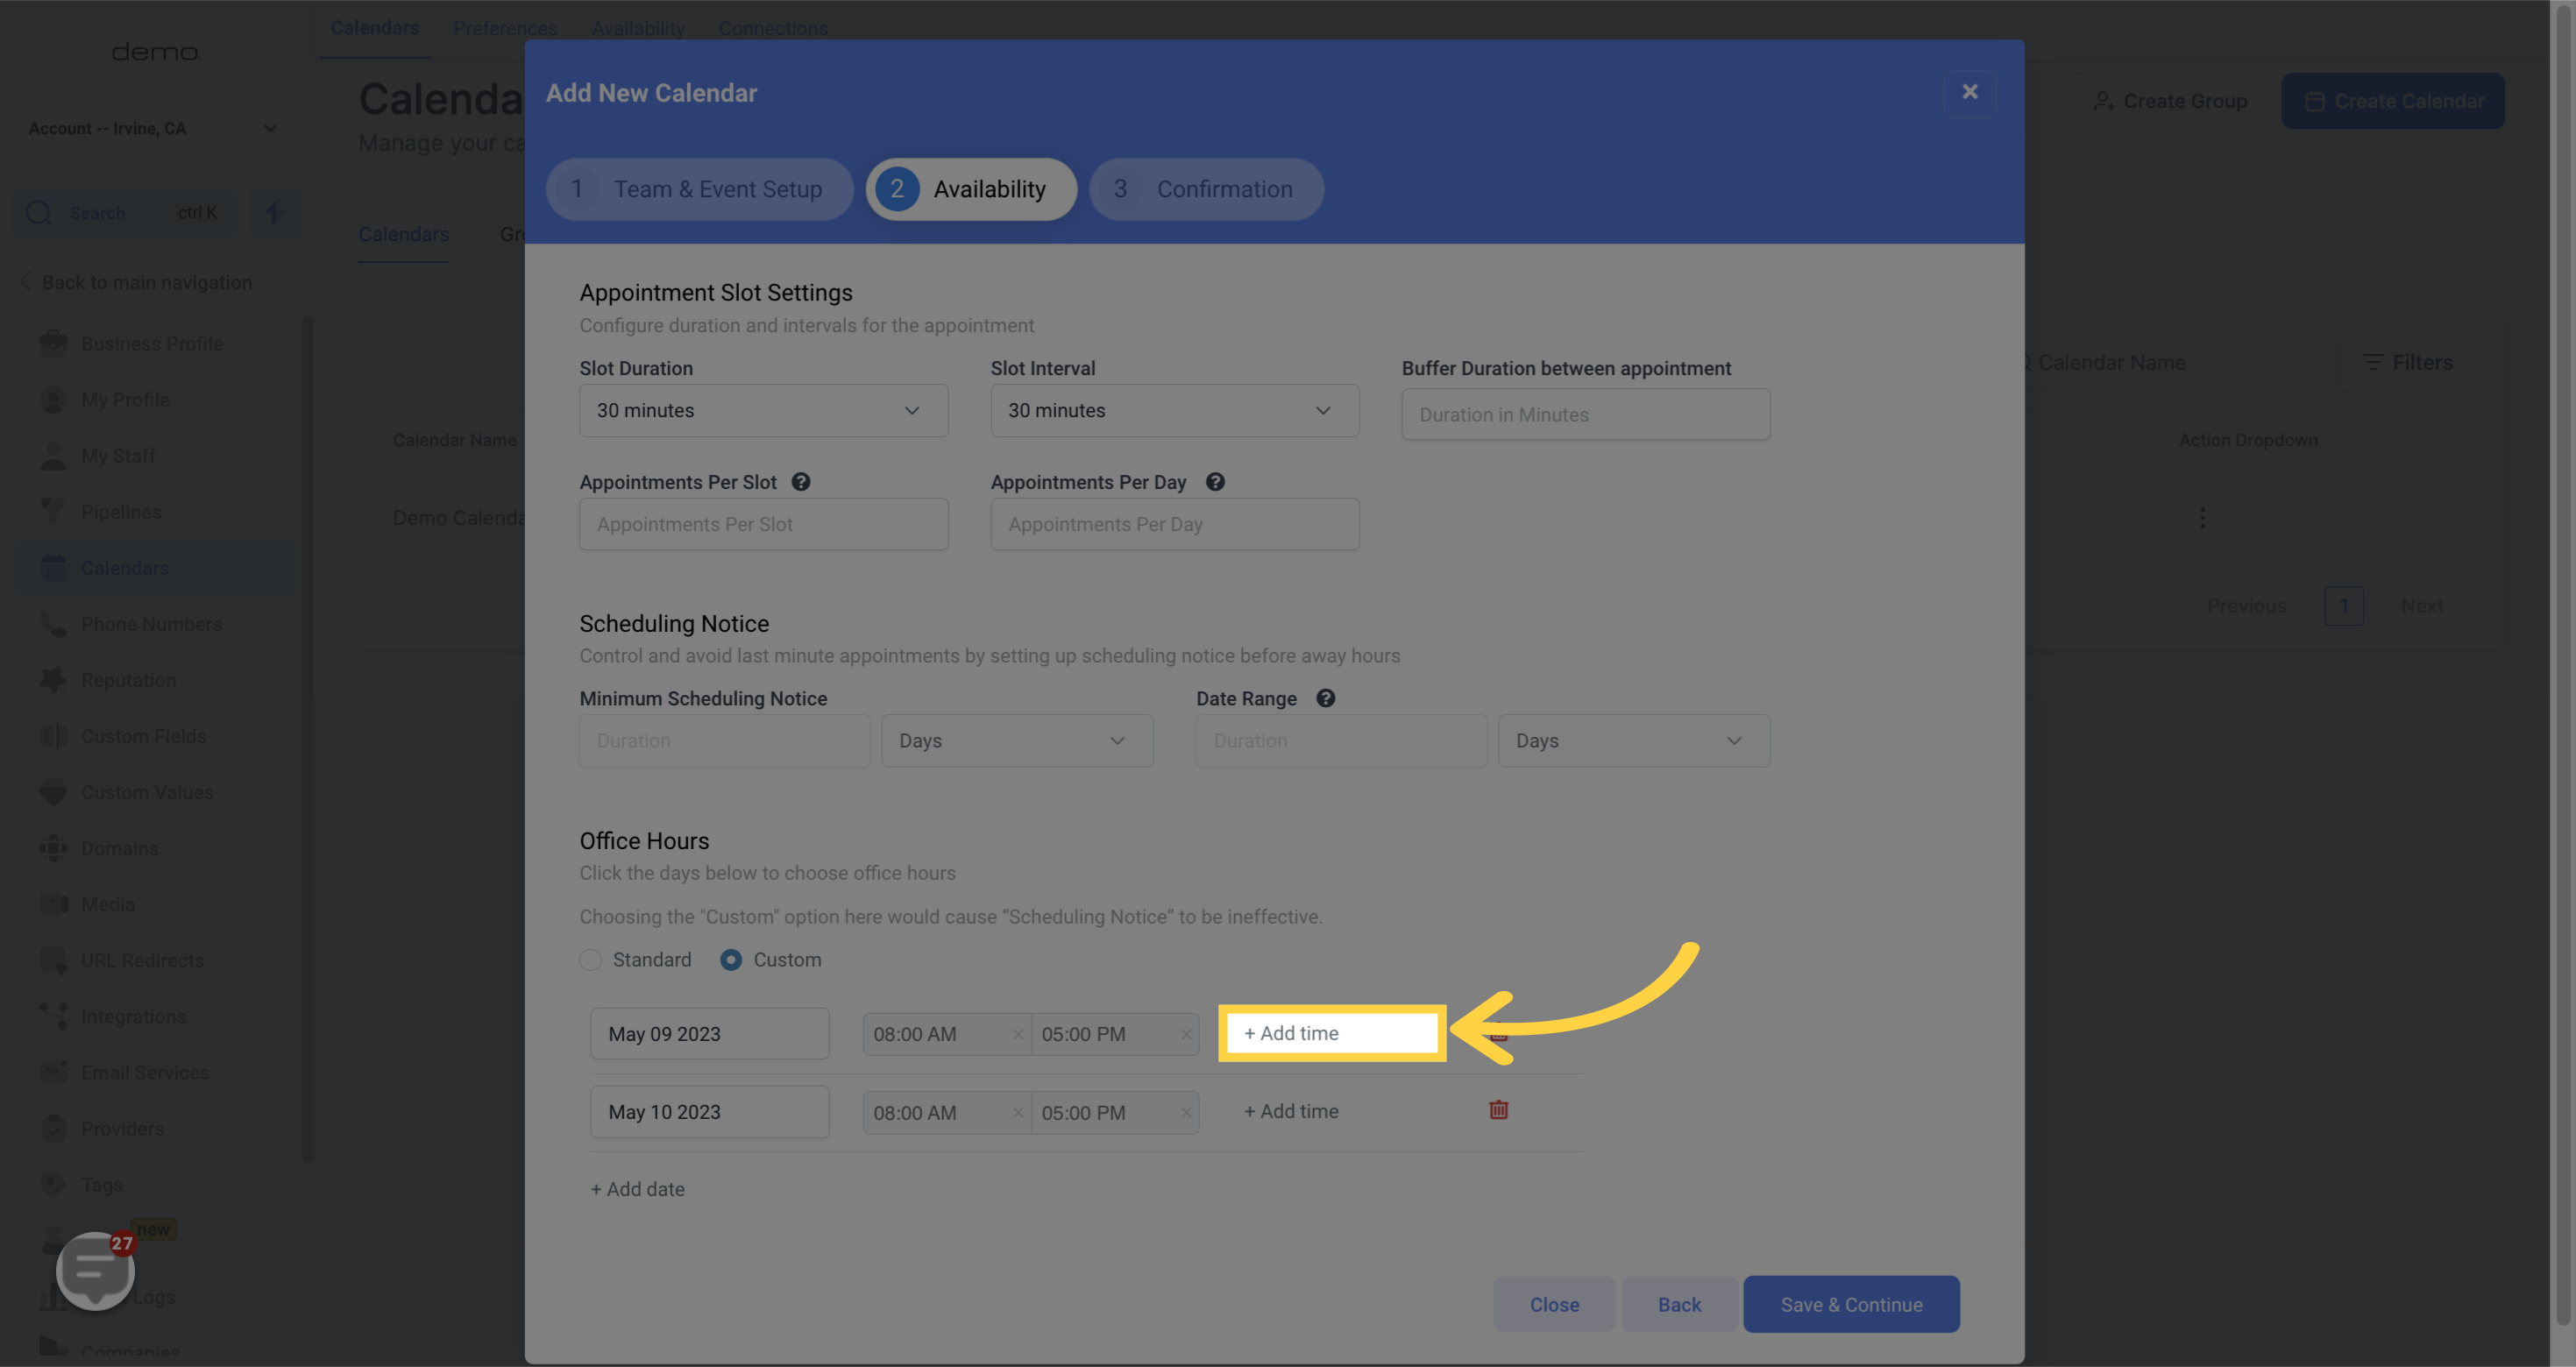Select the Custom office hours radio button

pos(731,960)
